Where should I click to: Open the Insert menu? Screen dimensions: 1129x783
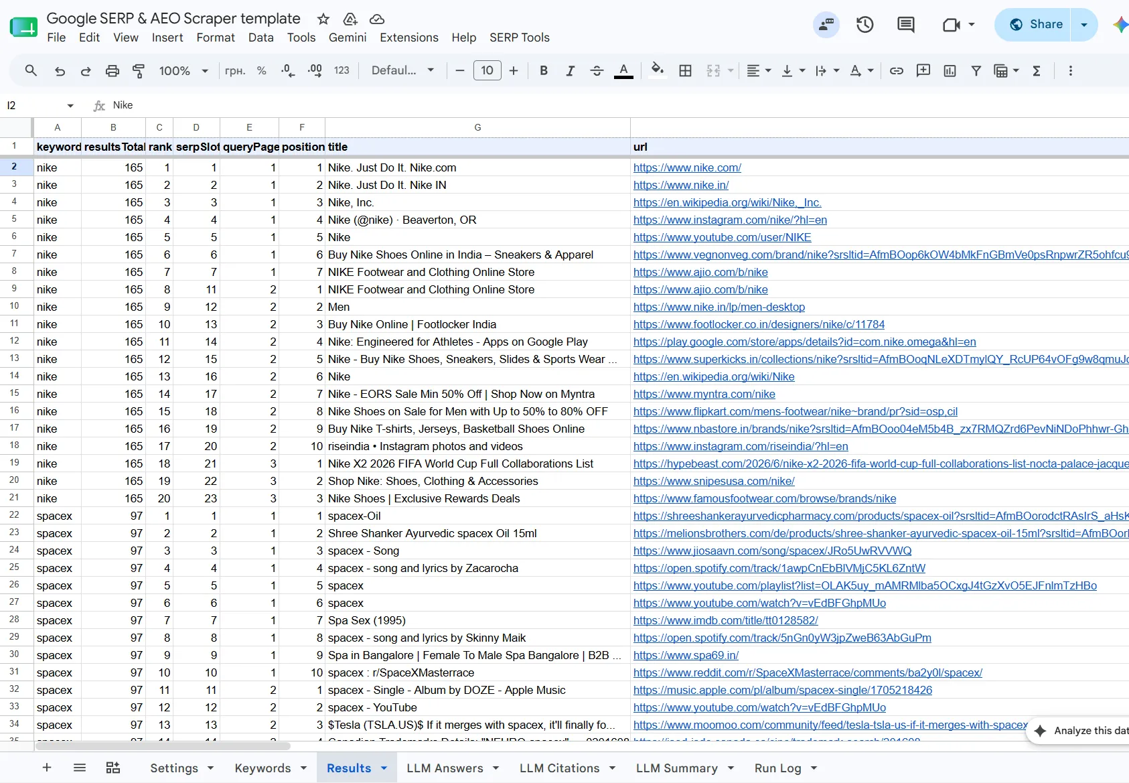click(167, 38)
